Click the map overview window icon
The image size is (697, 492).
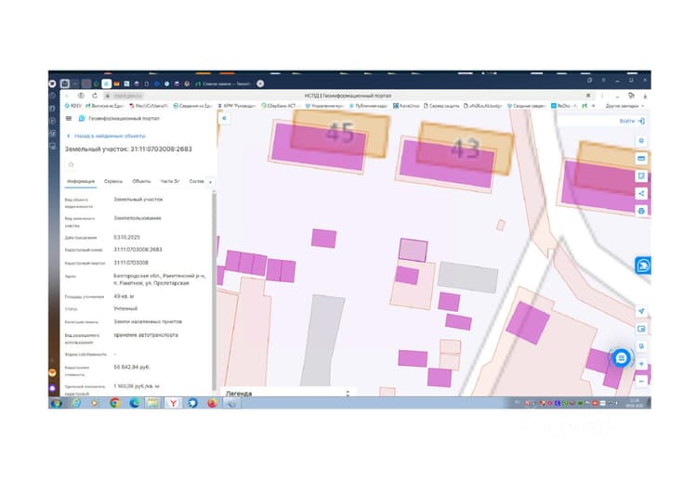tap(641, 329)
